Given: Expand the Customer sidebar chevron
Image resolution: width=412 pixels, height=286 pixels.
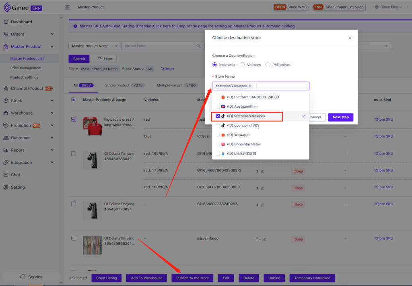Looking at the screenshot, I should pyautogui.click(x=52, y=138).
